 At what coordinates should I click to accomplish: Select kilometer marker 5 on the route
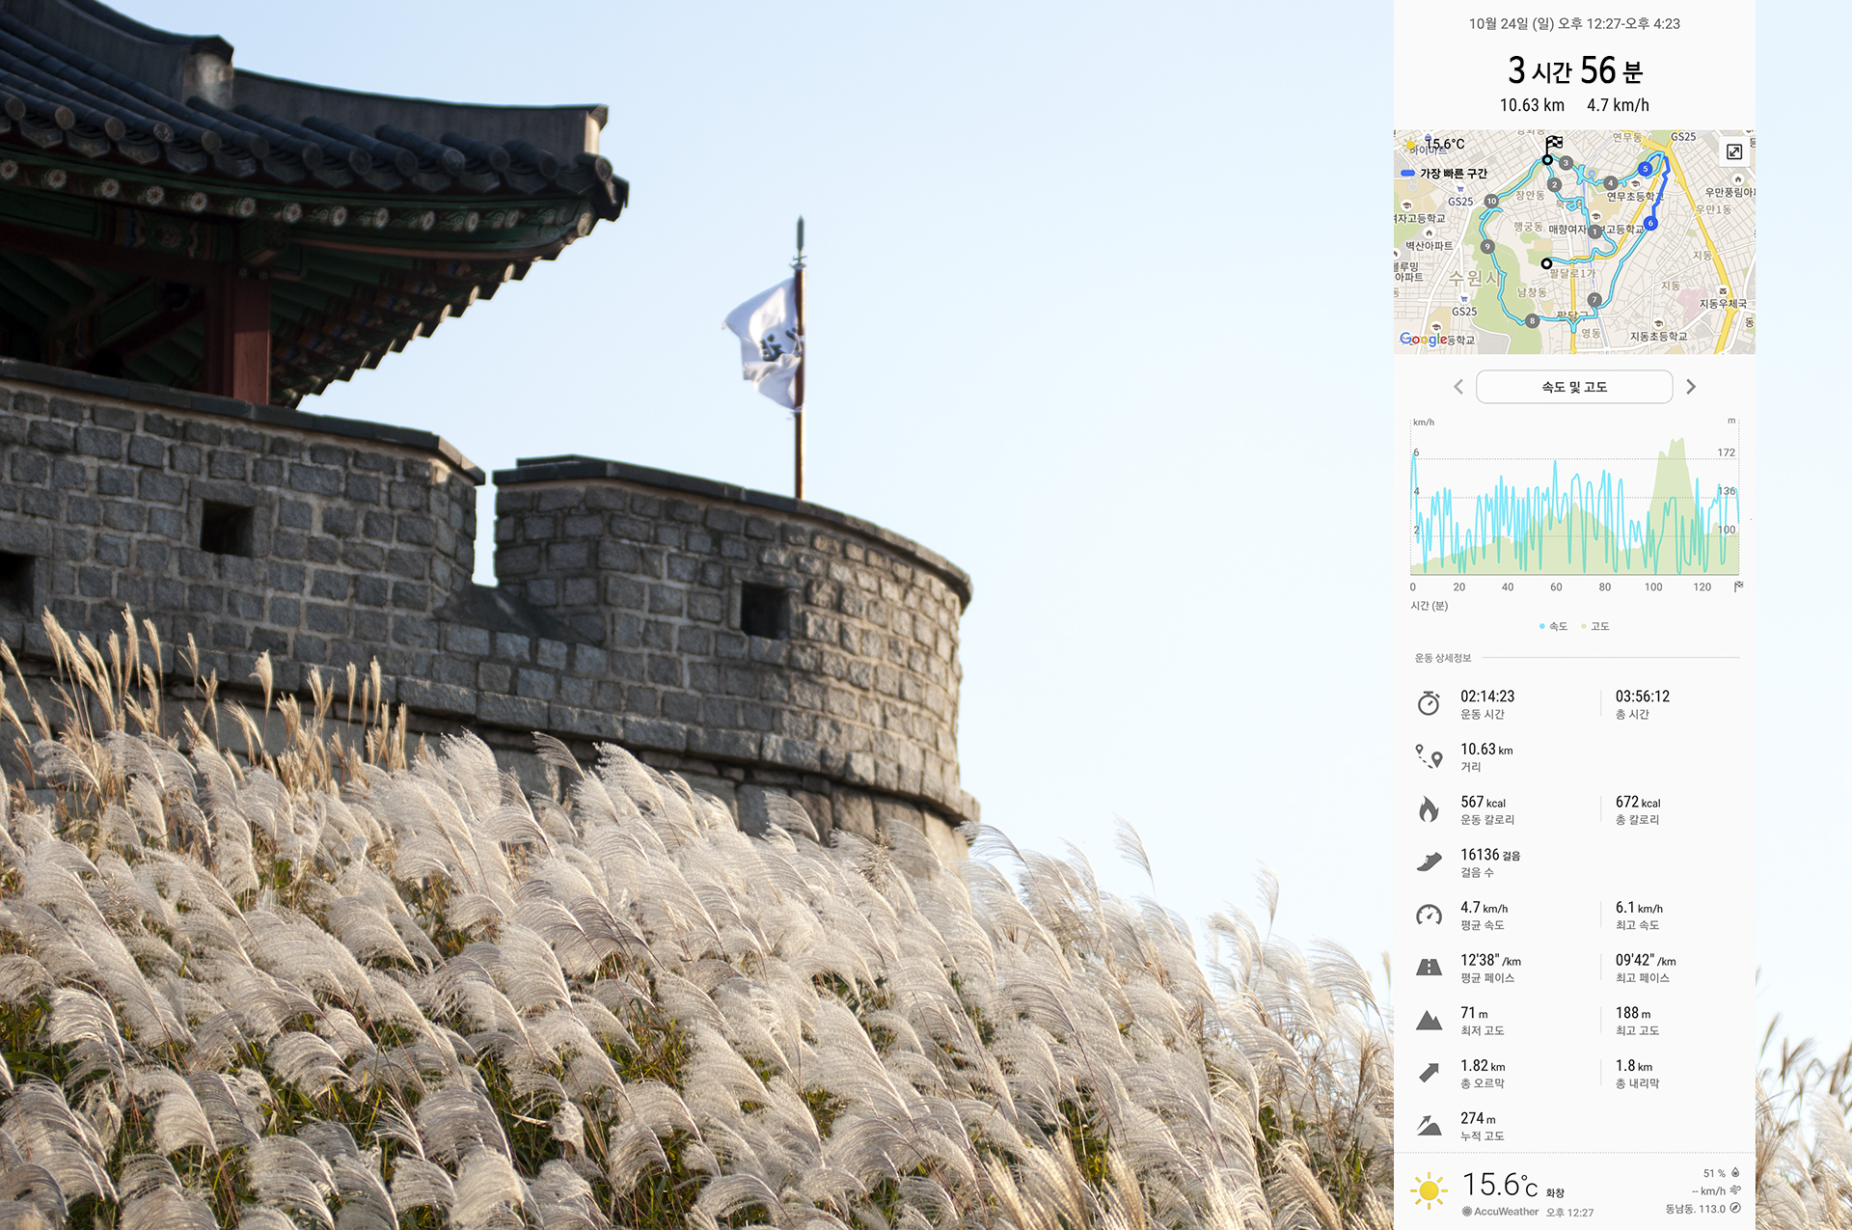click(1646, 169)
